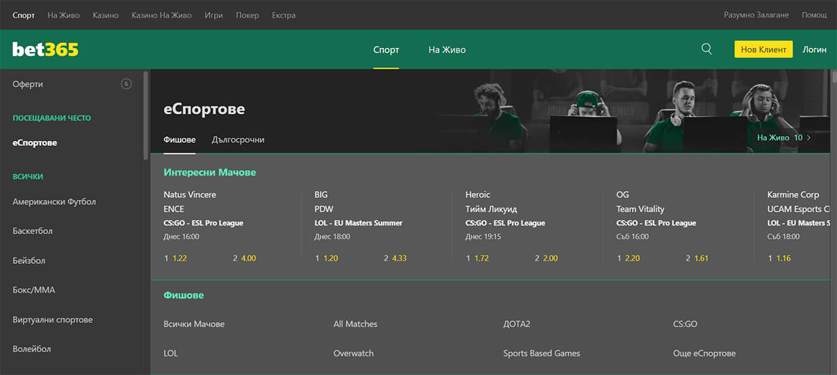Open Спорт in the top bar
Image resolution: width=837 pixels, height=375 pixels.
pyautogui.click(x=24, y=15)
